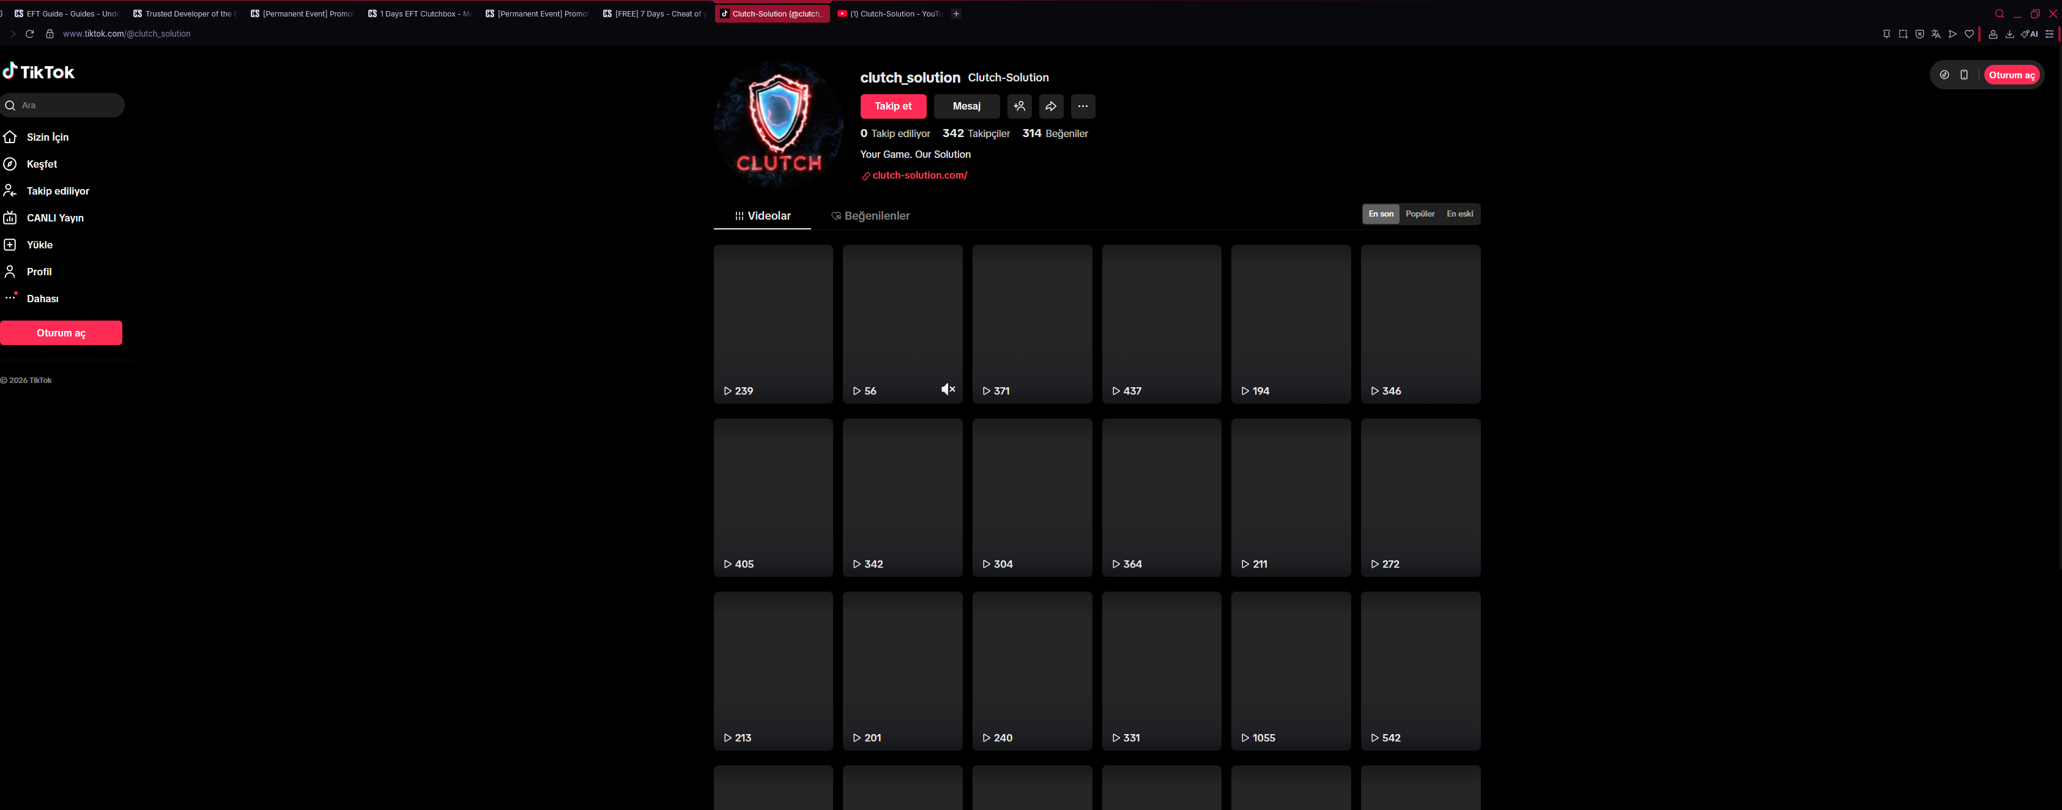Click the TikTok logo in sidebar
The image size is (2062, 810).
coord(38,71)
